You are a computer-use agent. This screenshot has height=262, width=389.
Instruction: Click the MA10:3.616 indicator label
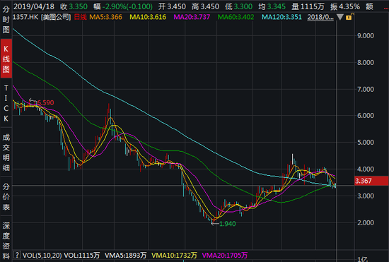tap(148, 17)
